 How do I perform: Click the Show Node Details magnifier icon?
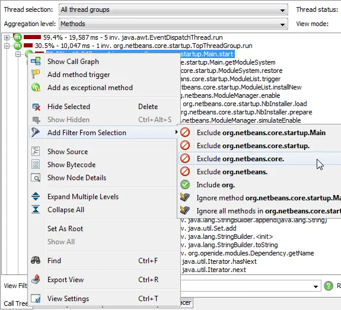click(x=36, y=178)
